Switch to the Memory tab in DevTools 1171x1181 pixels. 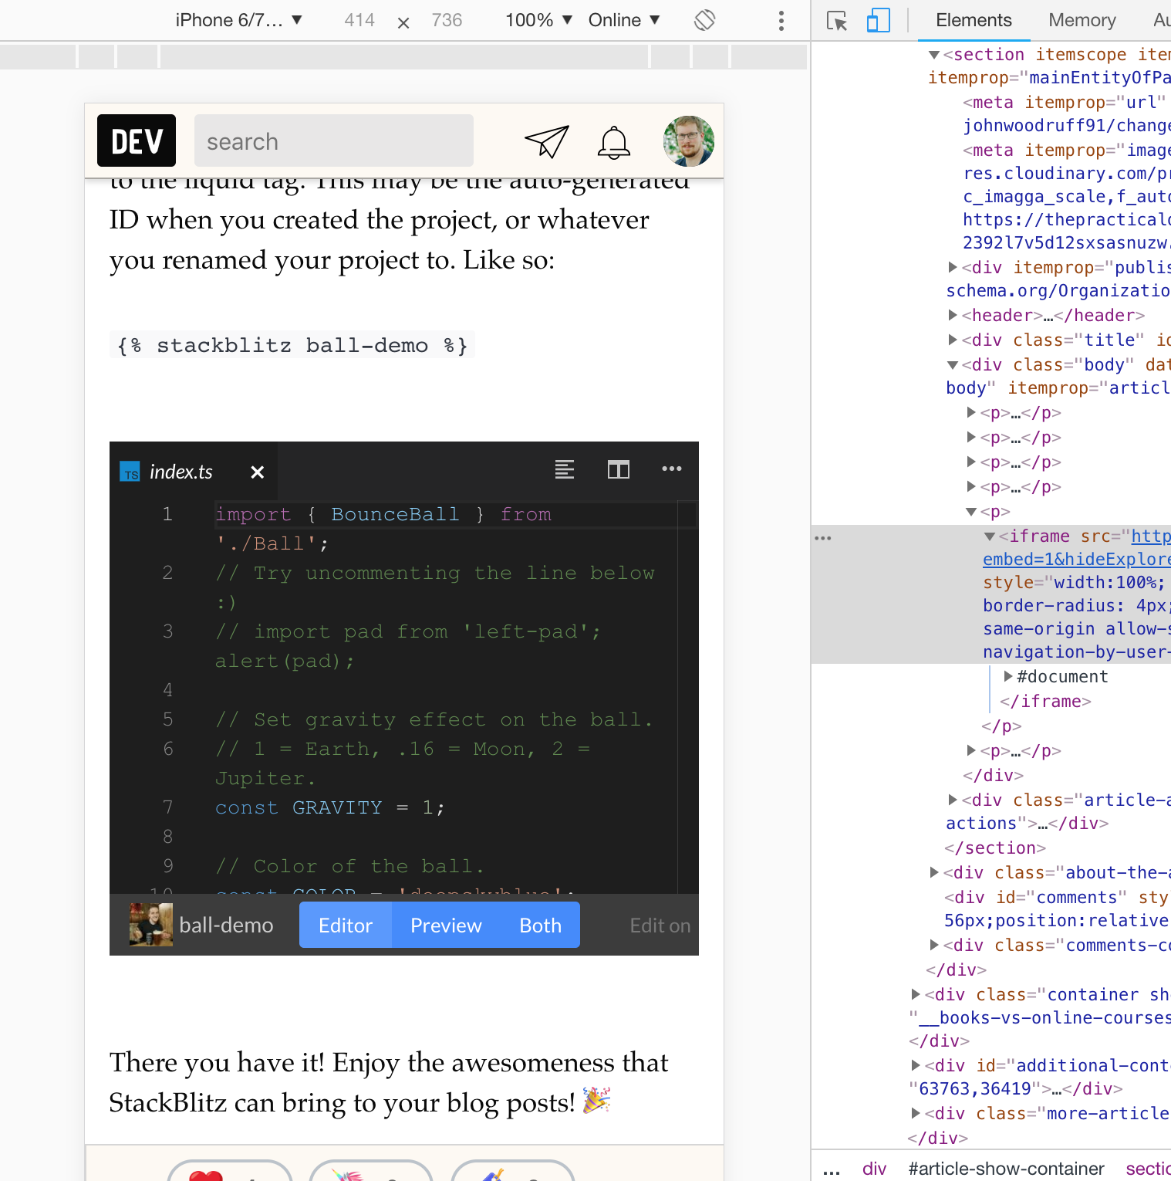1081,20
